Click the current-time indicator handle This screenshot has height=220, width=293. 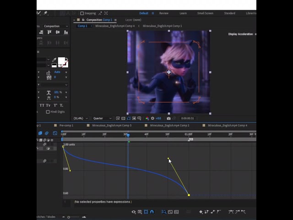tap(128, 135)
